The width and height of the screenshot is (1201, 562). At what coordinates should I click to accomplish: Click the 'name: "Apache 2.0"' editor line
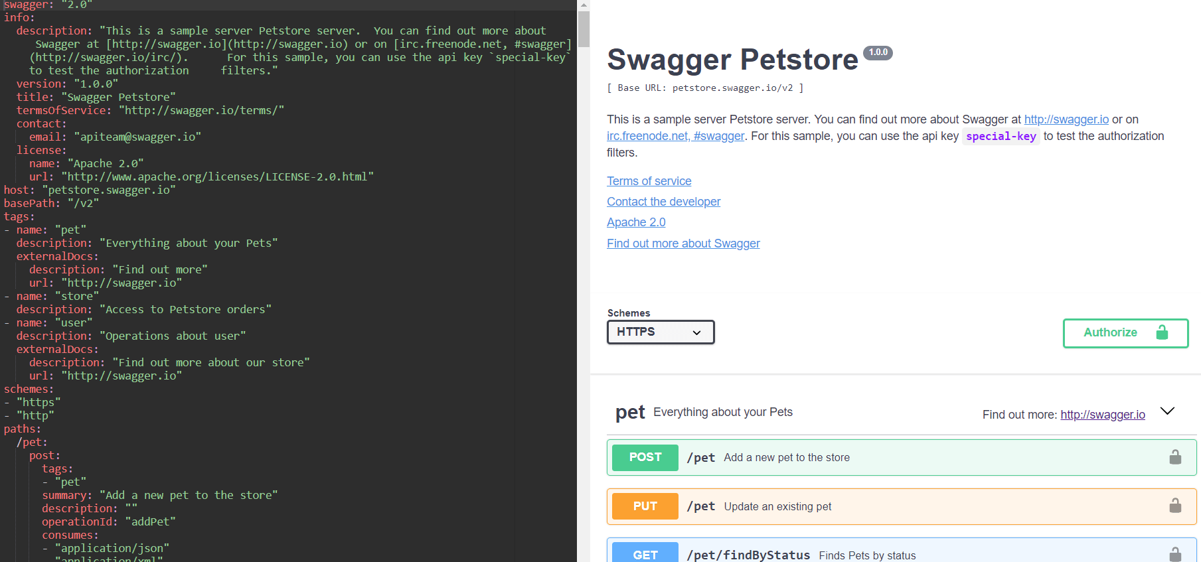86,163
